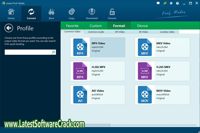
Task: Click the search magnifier icon
Action: [54, 52]
